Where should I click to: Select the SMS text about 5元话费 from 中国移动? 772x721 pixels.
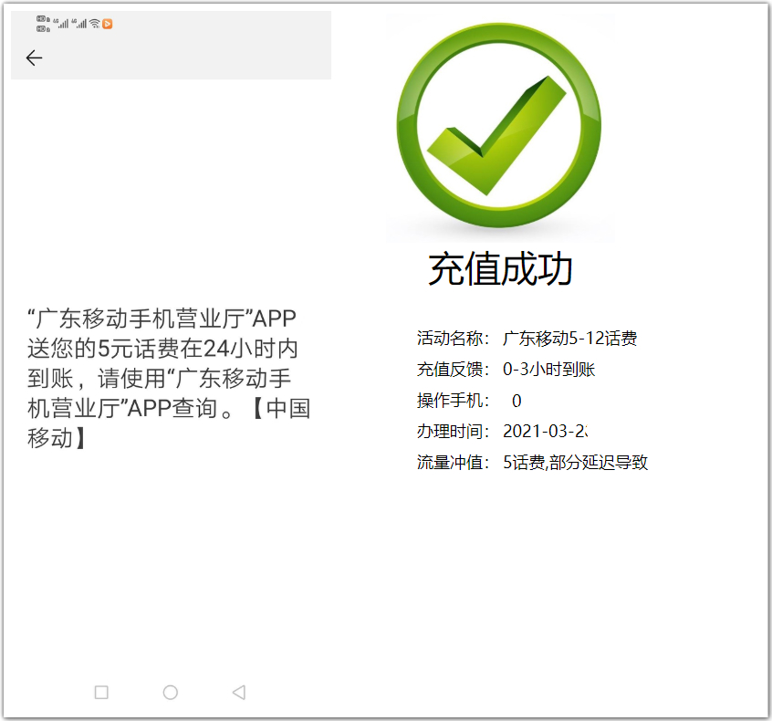point(169,378)
